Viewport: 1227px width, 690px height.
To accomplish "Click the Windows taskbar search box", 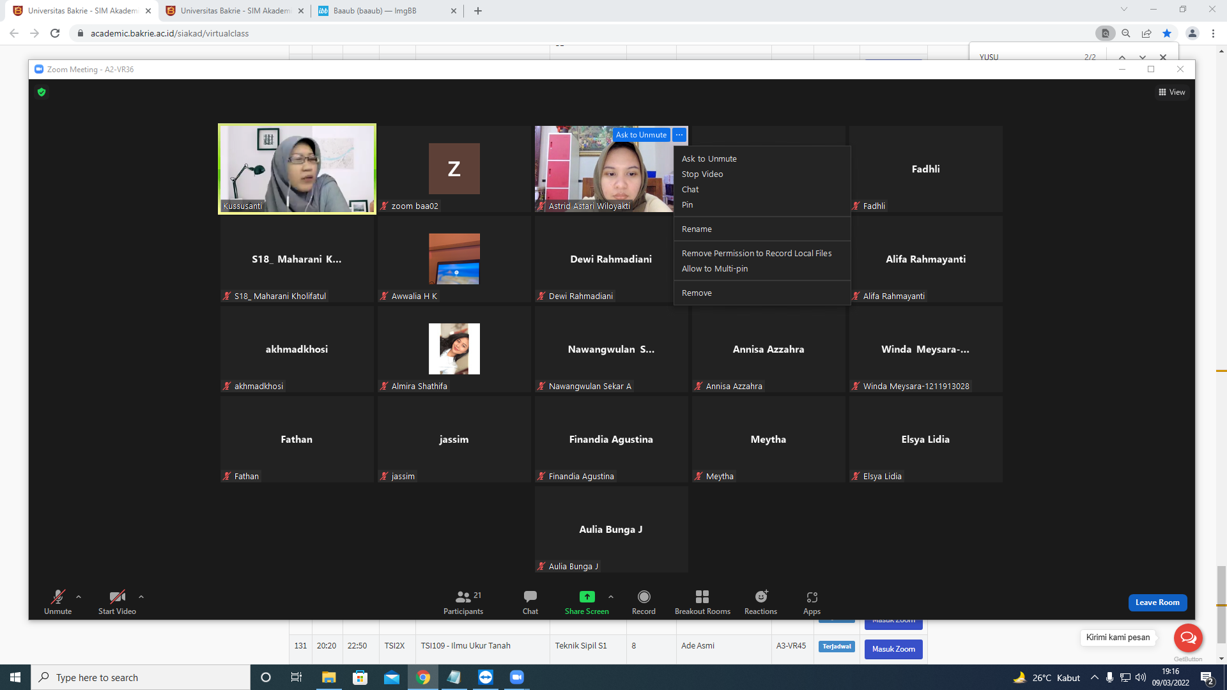I will [141, 677].
